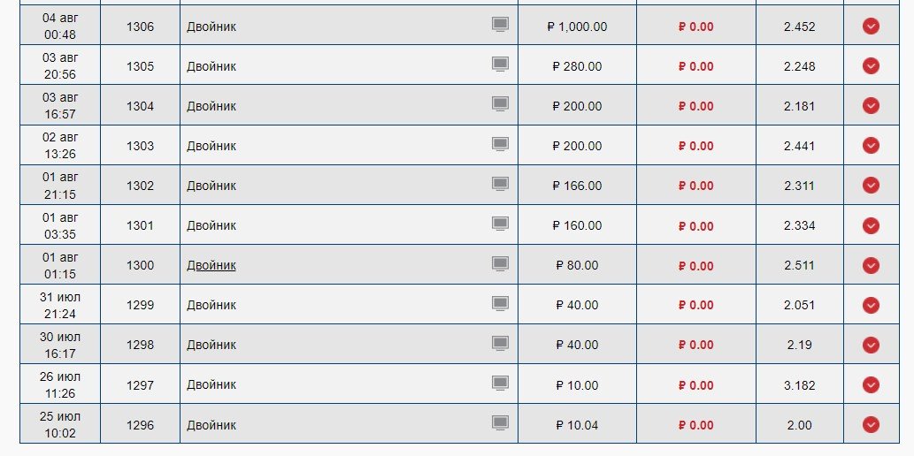This screenshot has width=914, height=456.
Task: Click the monitor icon in row 1306
Action: pos(500,25)
